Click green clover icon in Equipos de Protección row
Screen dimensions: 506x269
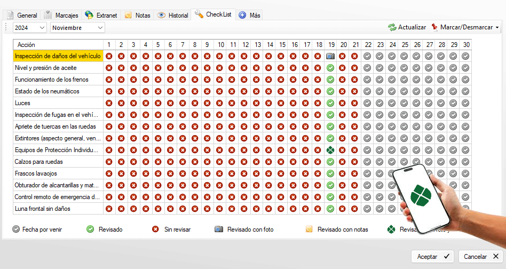point(330,150)
